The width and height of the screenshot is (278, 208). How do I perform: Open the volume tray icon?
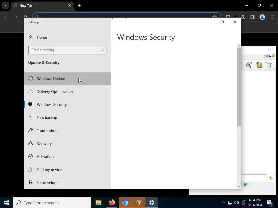(236, 203)
